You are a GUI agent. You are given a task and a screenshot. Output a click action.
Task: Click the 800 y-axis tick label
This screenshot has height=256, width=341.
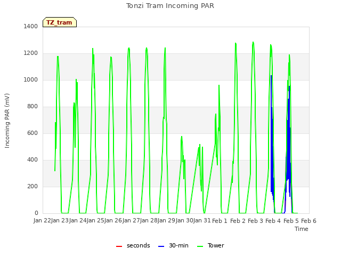(x=33, y=107)
